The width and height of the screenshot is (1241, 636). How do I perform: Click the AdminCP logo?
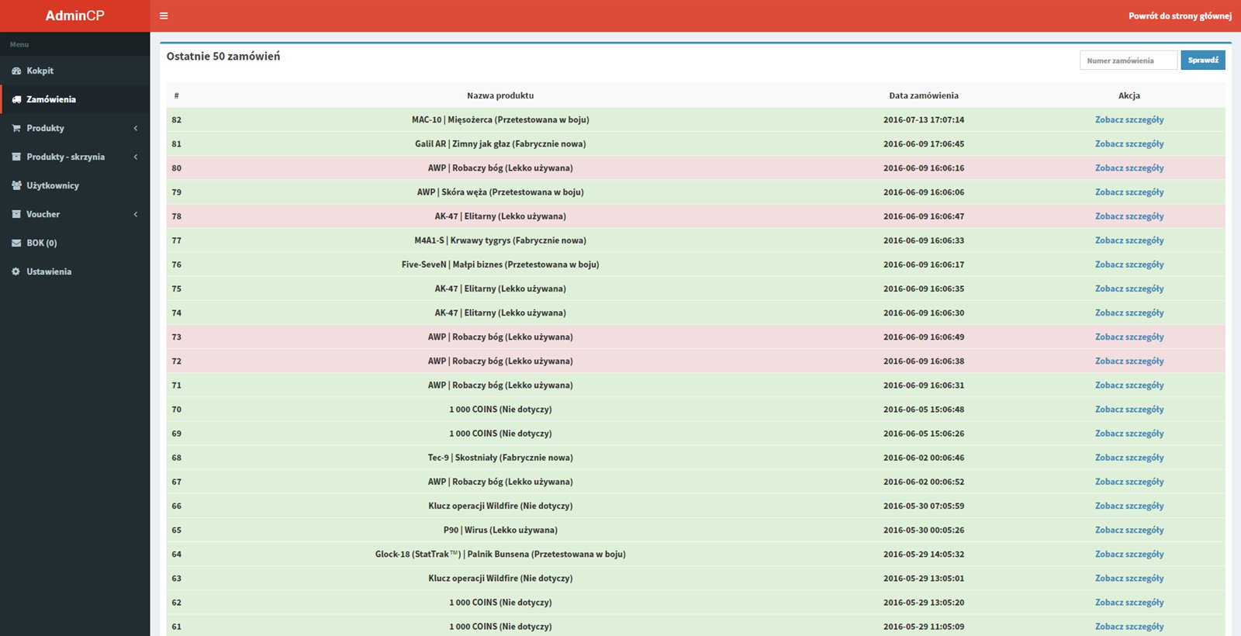pyautogui.click(x=74, y=16)
